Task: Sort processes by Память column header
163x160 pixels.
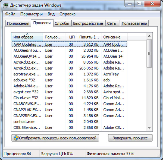Action: coord(89,37)
